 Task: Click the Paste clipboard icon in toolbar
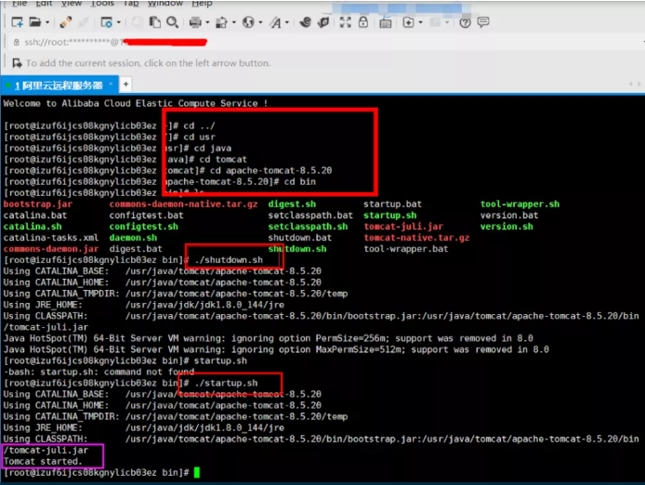pos(154,22)
